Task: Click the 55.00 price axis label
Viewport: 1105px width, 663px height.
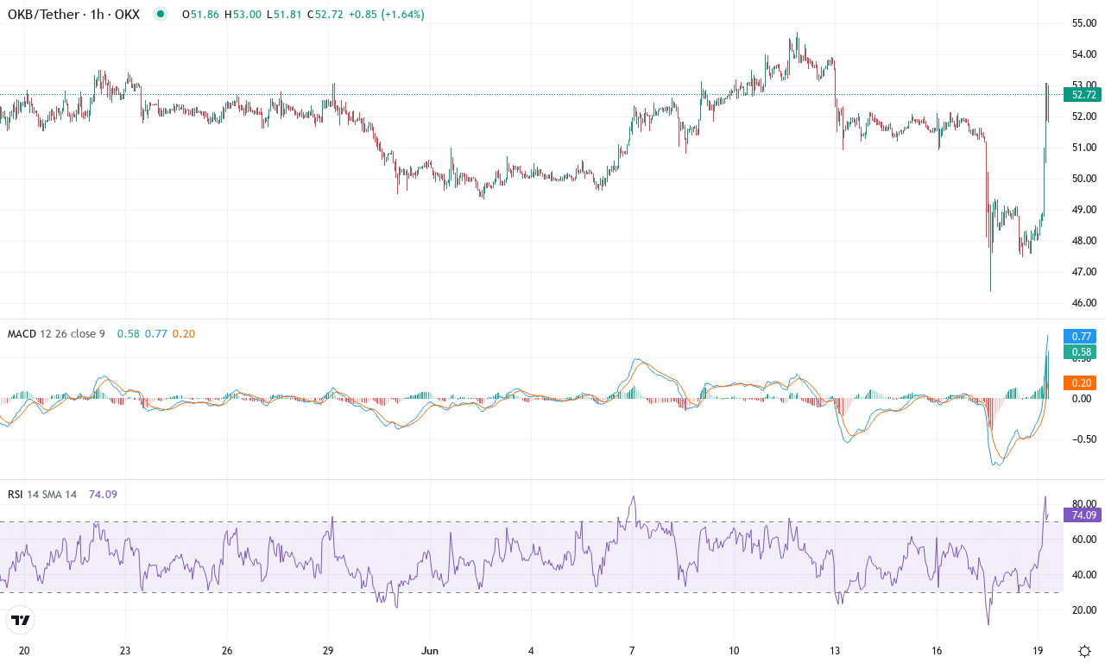Action: pos(1083,23)
